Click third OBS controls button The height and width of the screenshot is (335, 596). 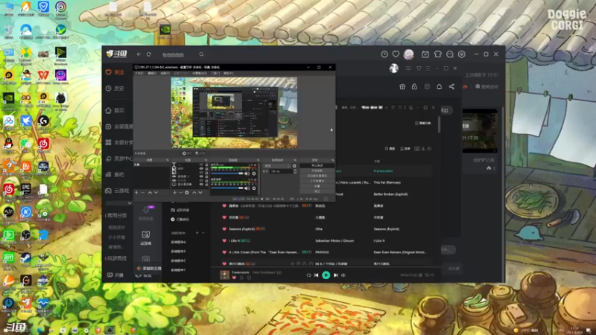[x=317, y=176]
